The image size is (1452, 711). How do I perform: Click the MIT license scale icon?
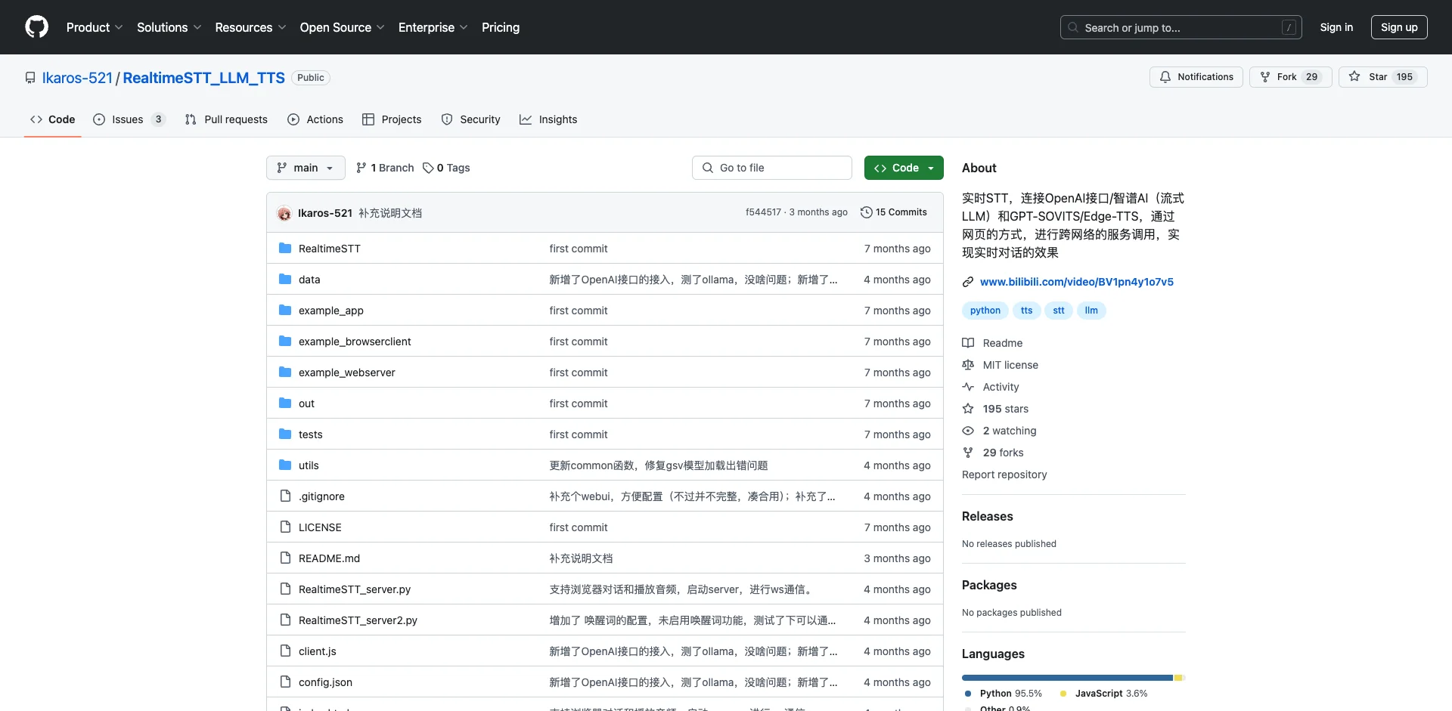click(968, 365)
